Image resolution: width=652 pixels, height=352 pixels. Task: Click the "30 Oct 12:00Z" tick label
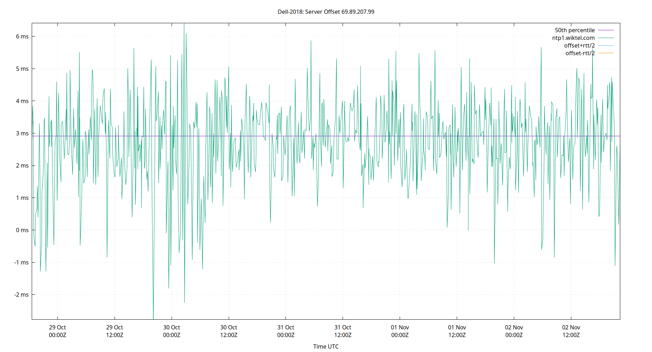[x=228, y=331]
